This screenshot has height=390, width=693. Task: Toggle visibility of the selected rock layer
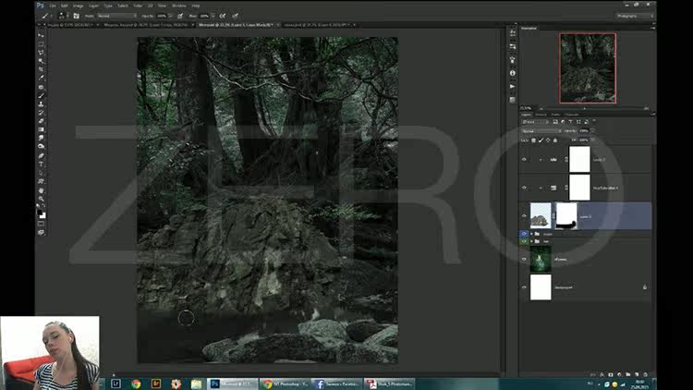(524, 216)
